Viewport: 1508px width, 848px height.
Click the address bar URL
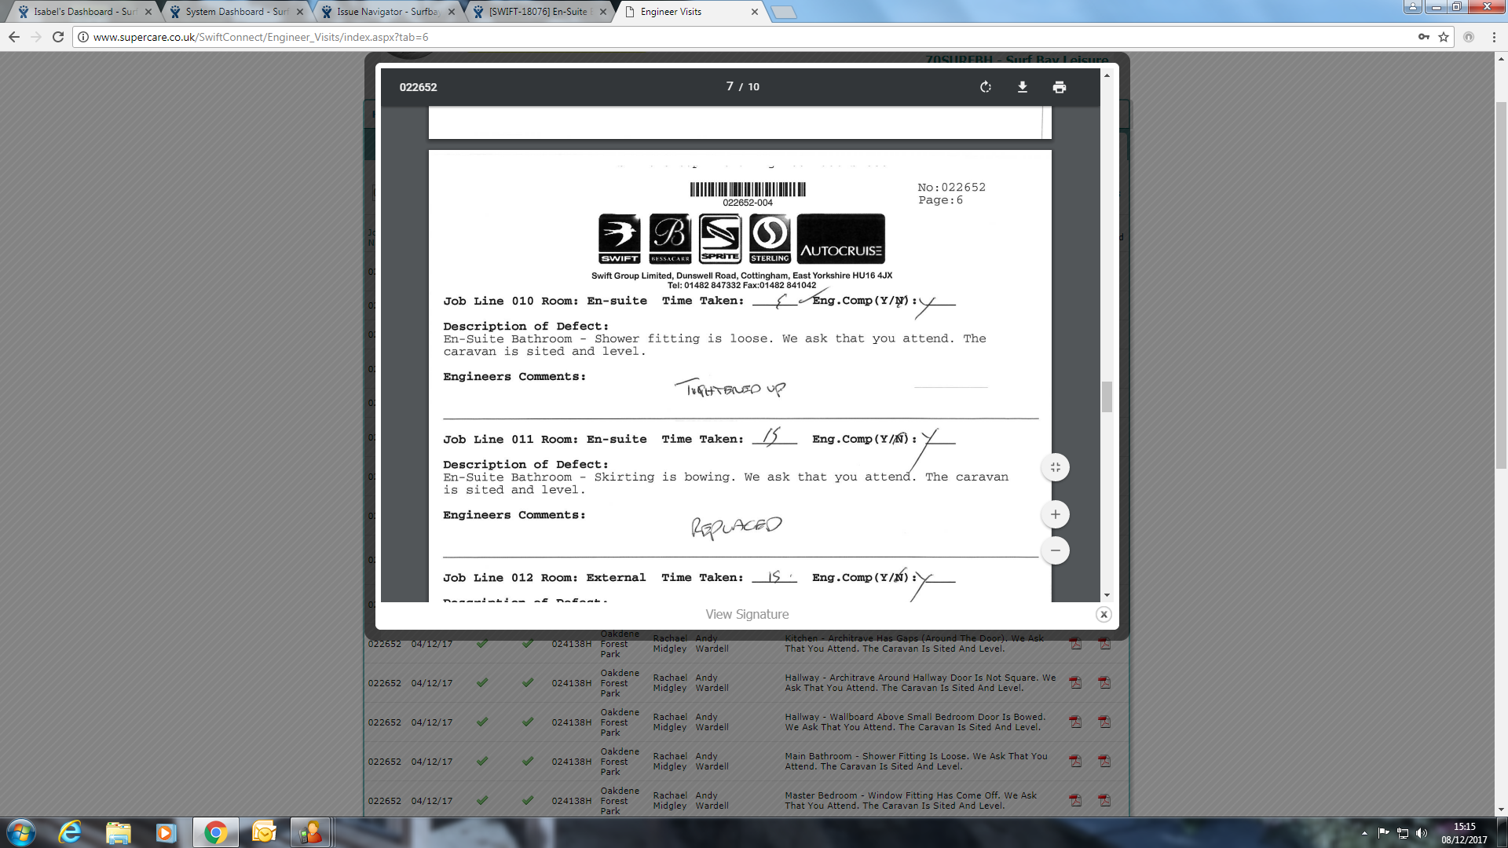click(x=261, y=37)
